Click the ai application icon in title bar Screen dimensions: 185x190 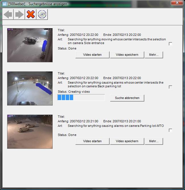point(5,4)
